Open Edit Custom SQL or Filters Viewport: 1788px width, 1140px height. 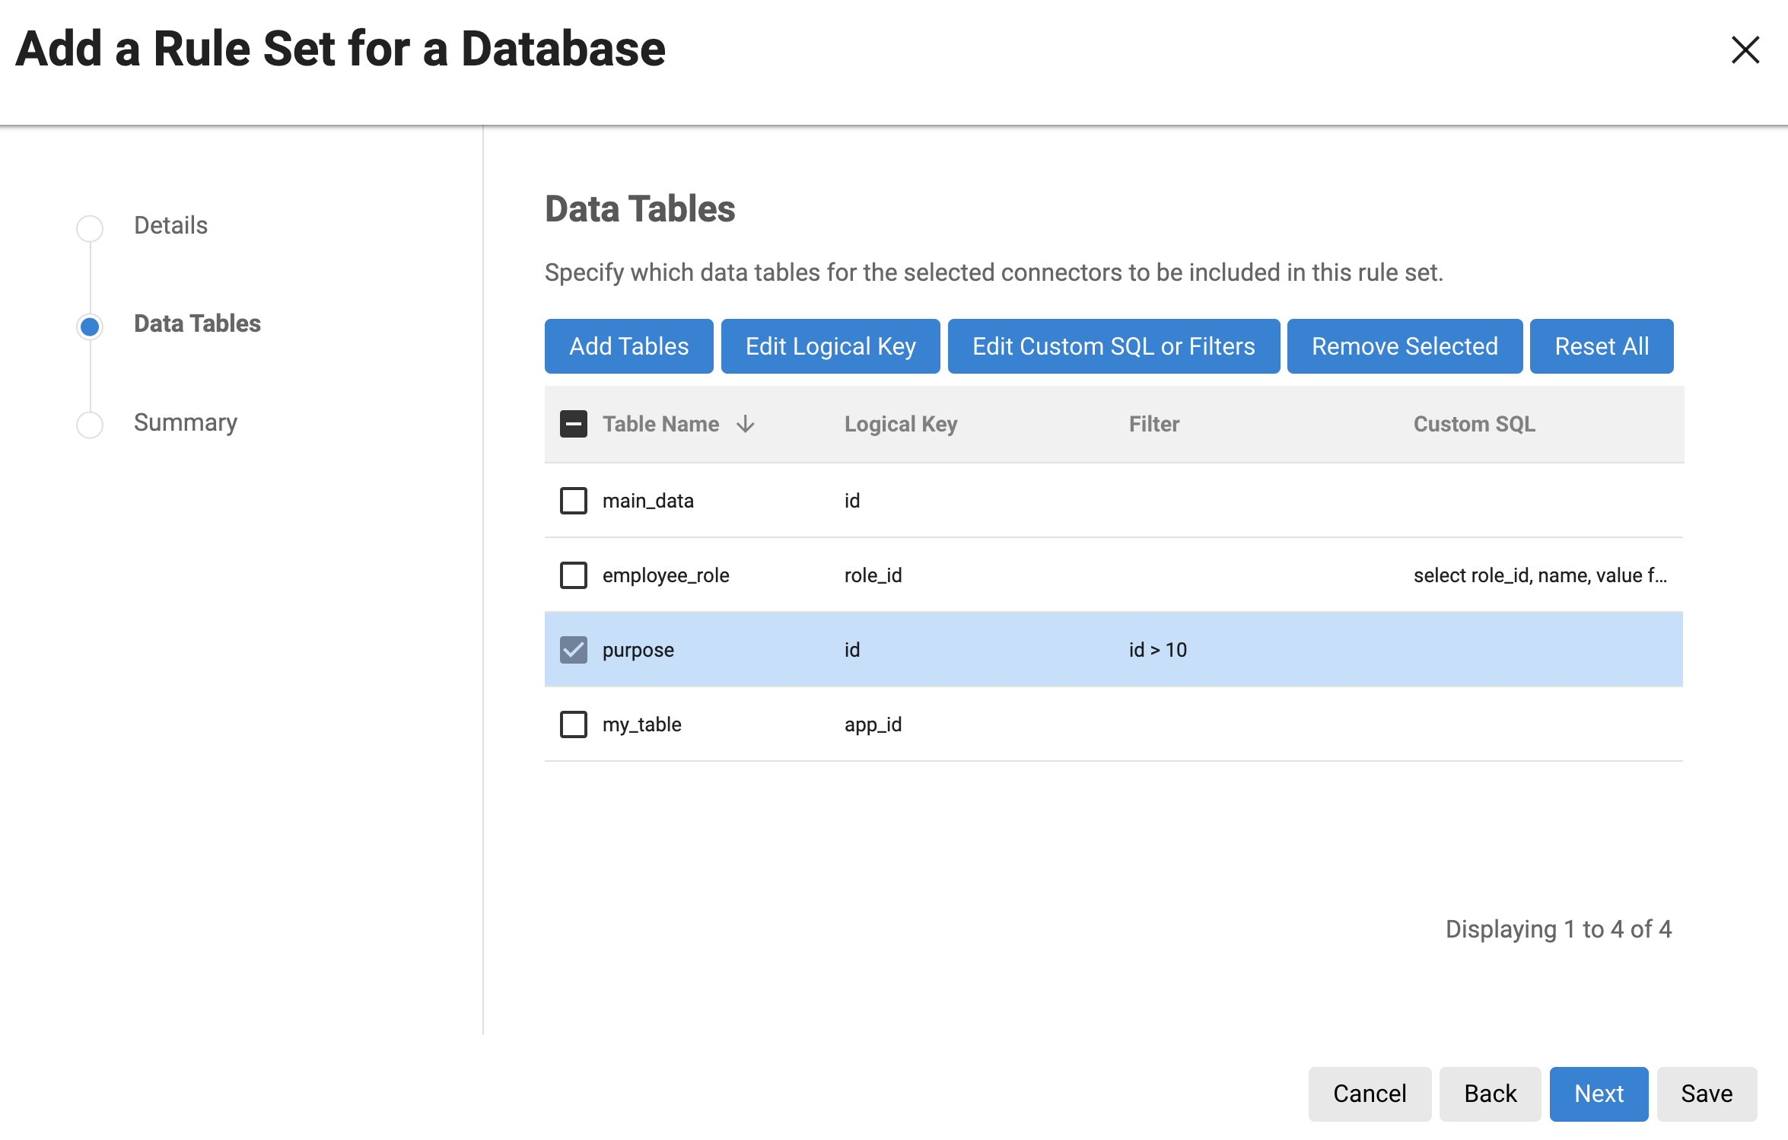1113,346
